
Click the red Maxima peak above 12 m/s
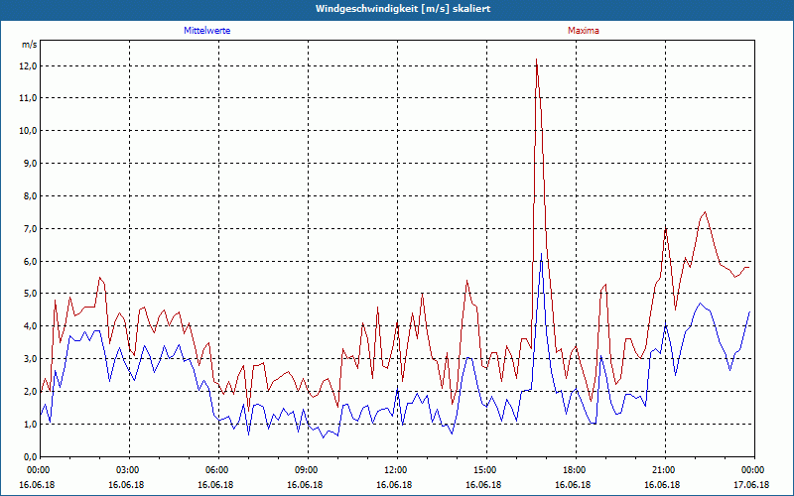(536, 60)
